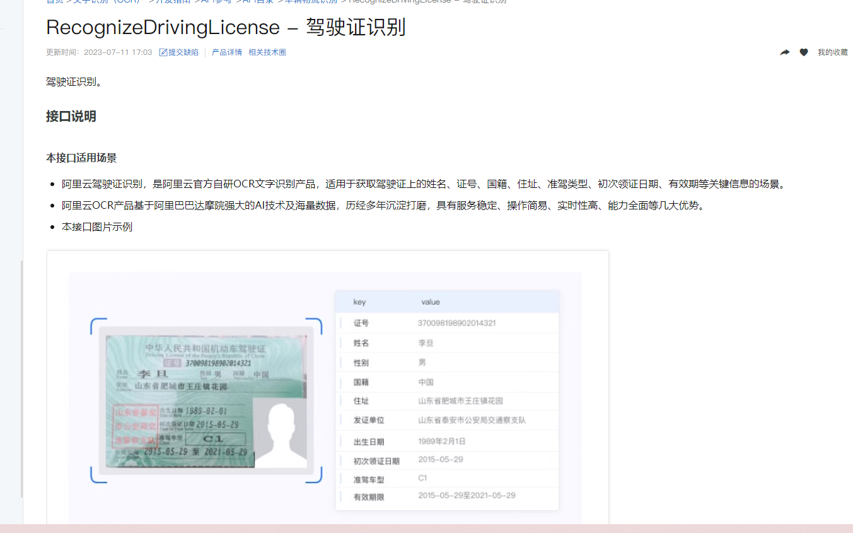Click the share arrow icon
This screenshot has width=853, height=533.
785,52
